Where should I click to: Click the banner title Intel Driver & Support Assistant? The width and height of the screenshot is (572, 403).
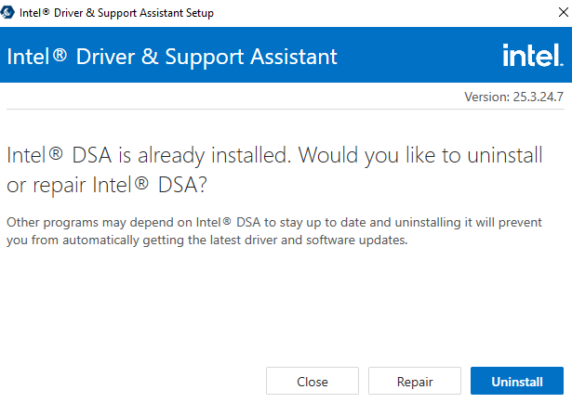tap(172, 57)
